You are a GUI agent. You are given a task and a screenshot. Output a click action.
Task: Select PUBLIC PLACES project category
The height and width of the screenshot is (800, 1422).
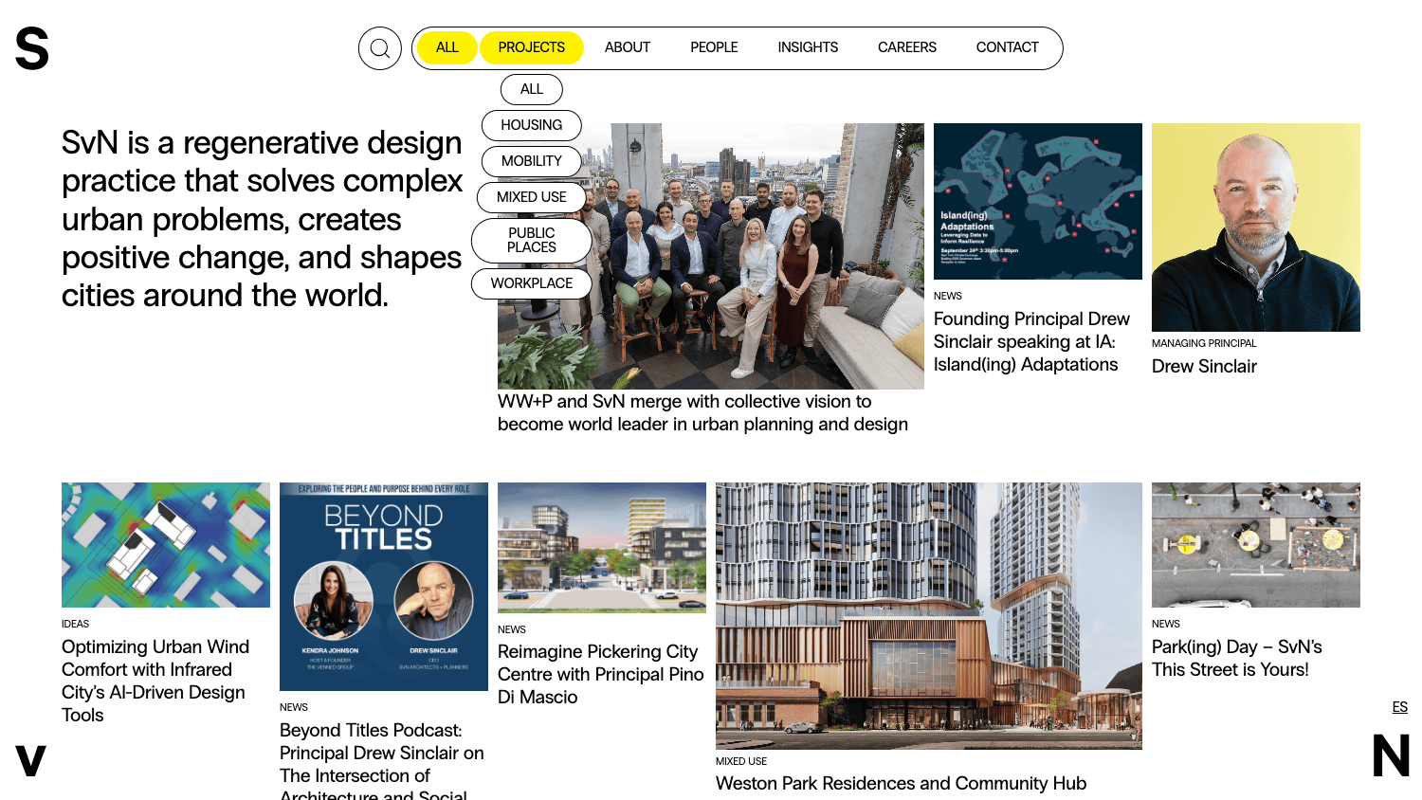[x=532, y=240]
